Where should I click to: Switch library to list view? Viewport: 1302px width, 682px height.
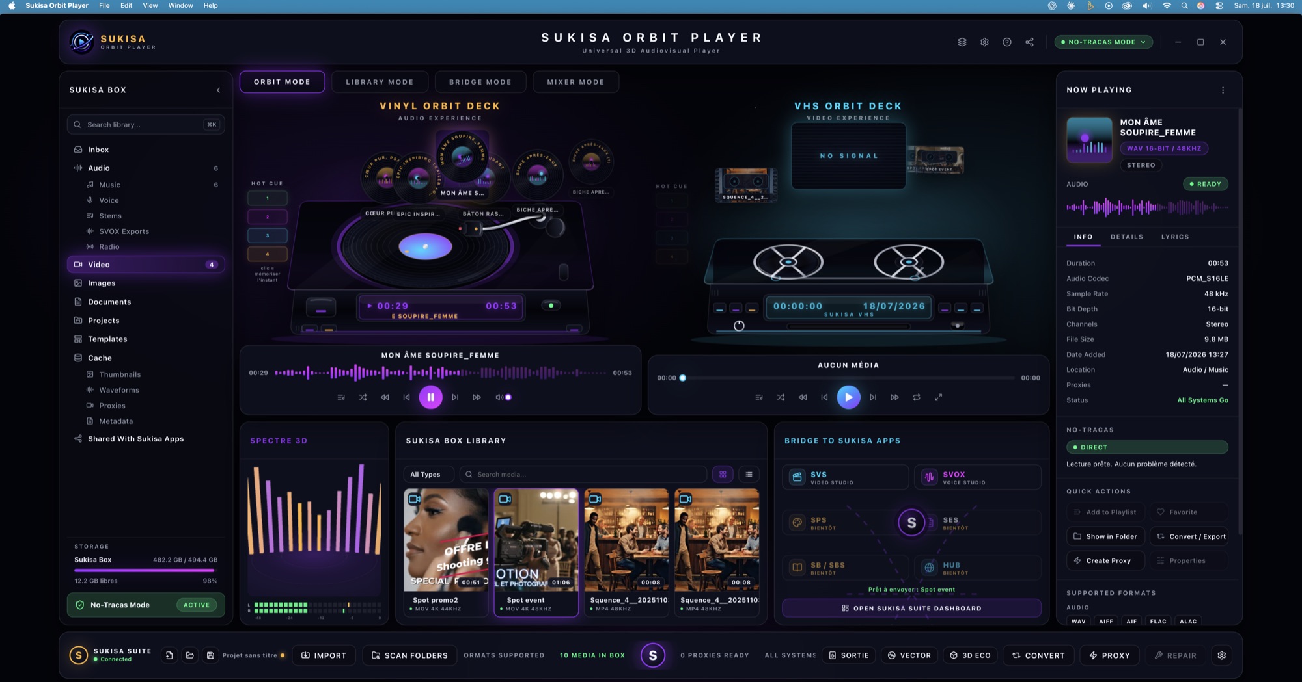click(x=749, y=475)
